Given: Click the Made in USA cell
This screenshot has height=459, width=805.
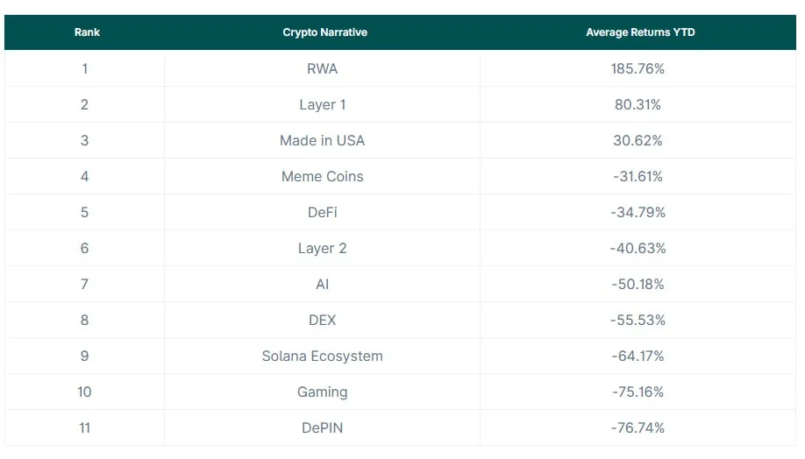Looking at the screenshot, I should tap(322, 140).
